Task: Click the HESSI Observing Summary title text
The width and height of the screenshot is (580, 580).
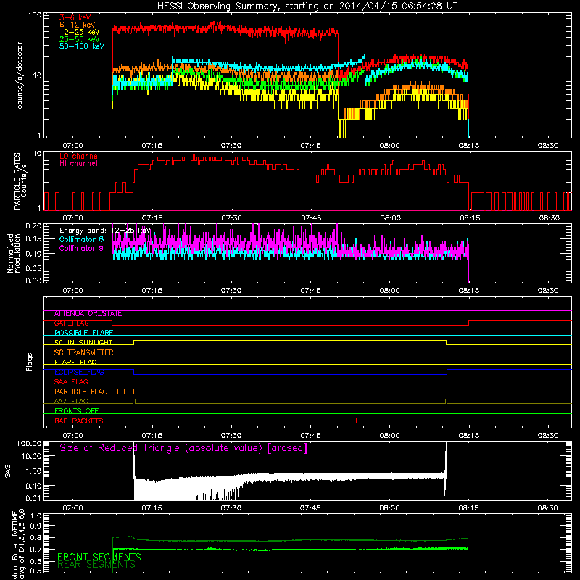Action: tap(307, 7)
